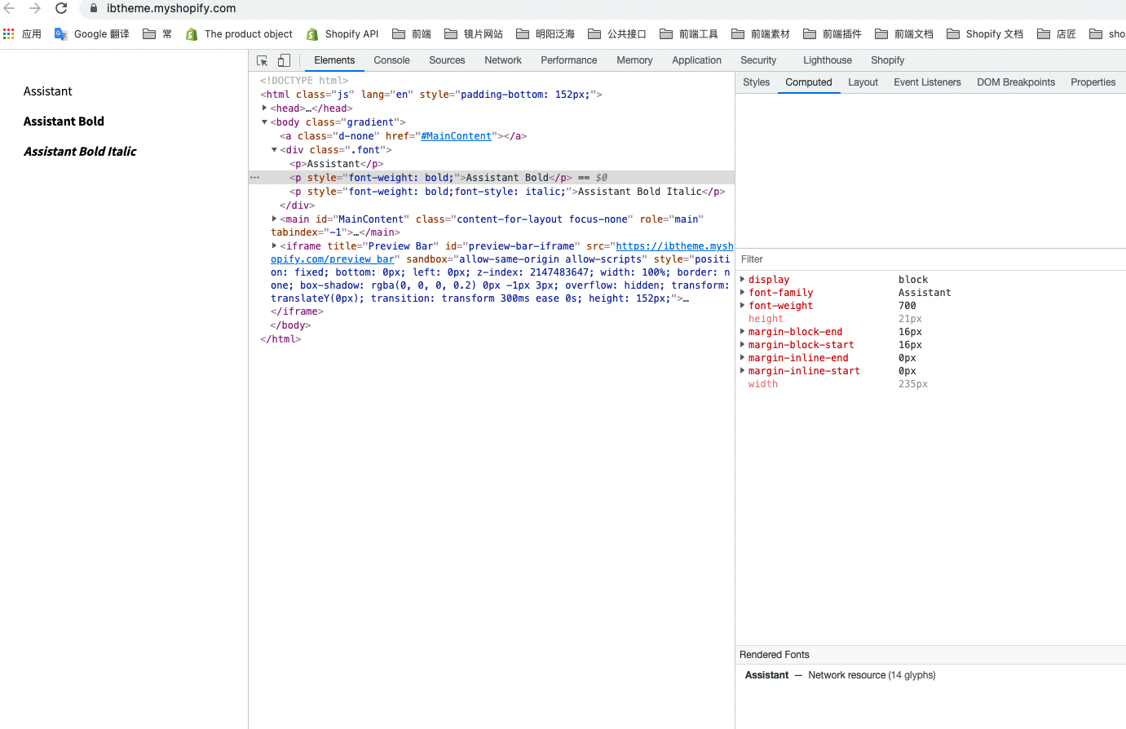
Task: Switch to the Elements panel tab
Action: 334,60
